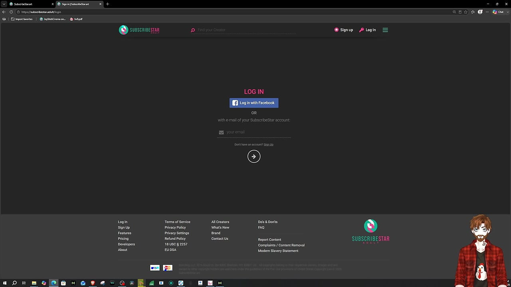This screenshot has width=511, height=287.
Task: Click the search magnifier icon next to Find your Creator
Action: pyautogui.click(x=193, y=30)
